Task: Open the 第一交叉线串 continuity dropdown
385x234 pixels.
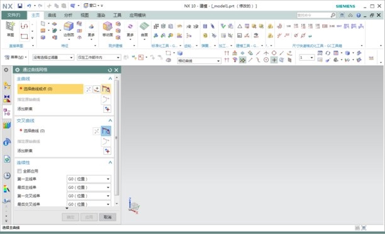Action: pyautogui.click(x=89, y=196)
